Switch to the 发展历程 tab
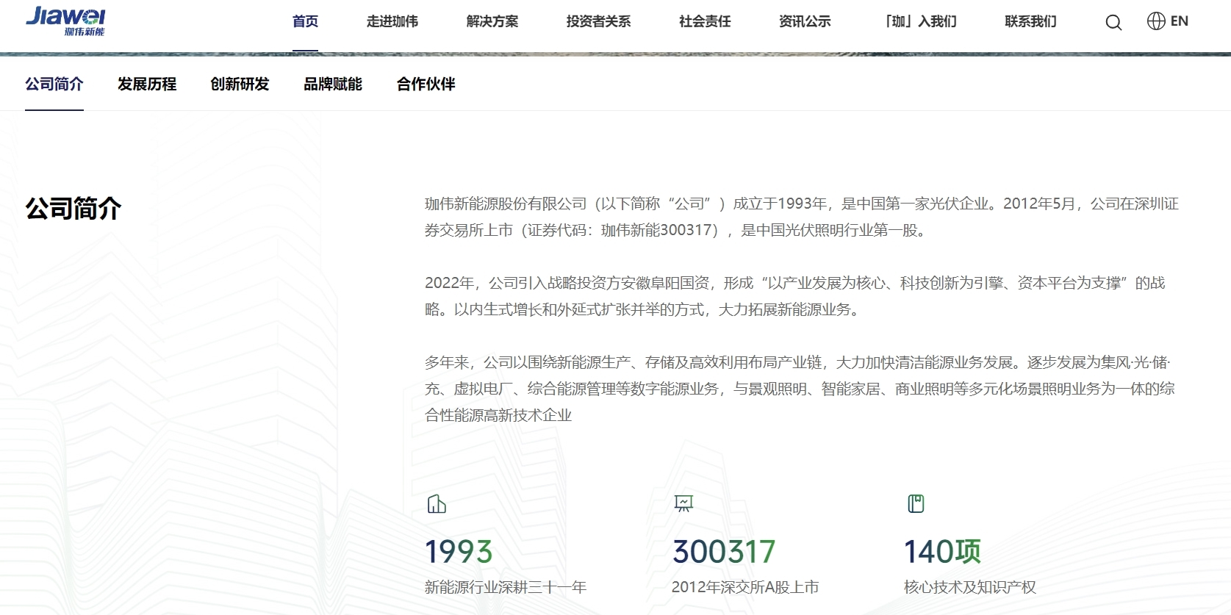Image resolution: width=1231 pixels, height=615 pixels. 147,84
